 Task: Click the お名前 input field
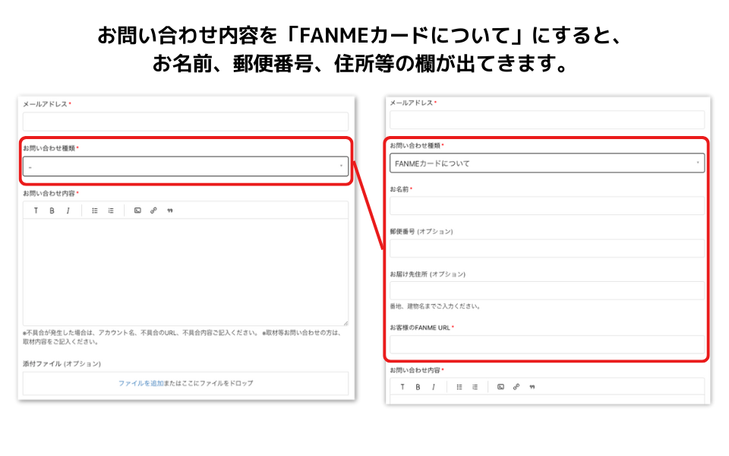547,206
